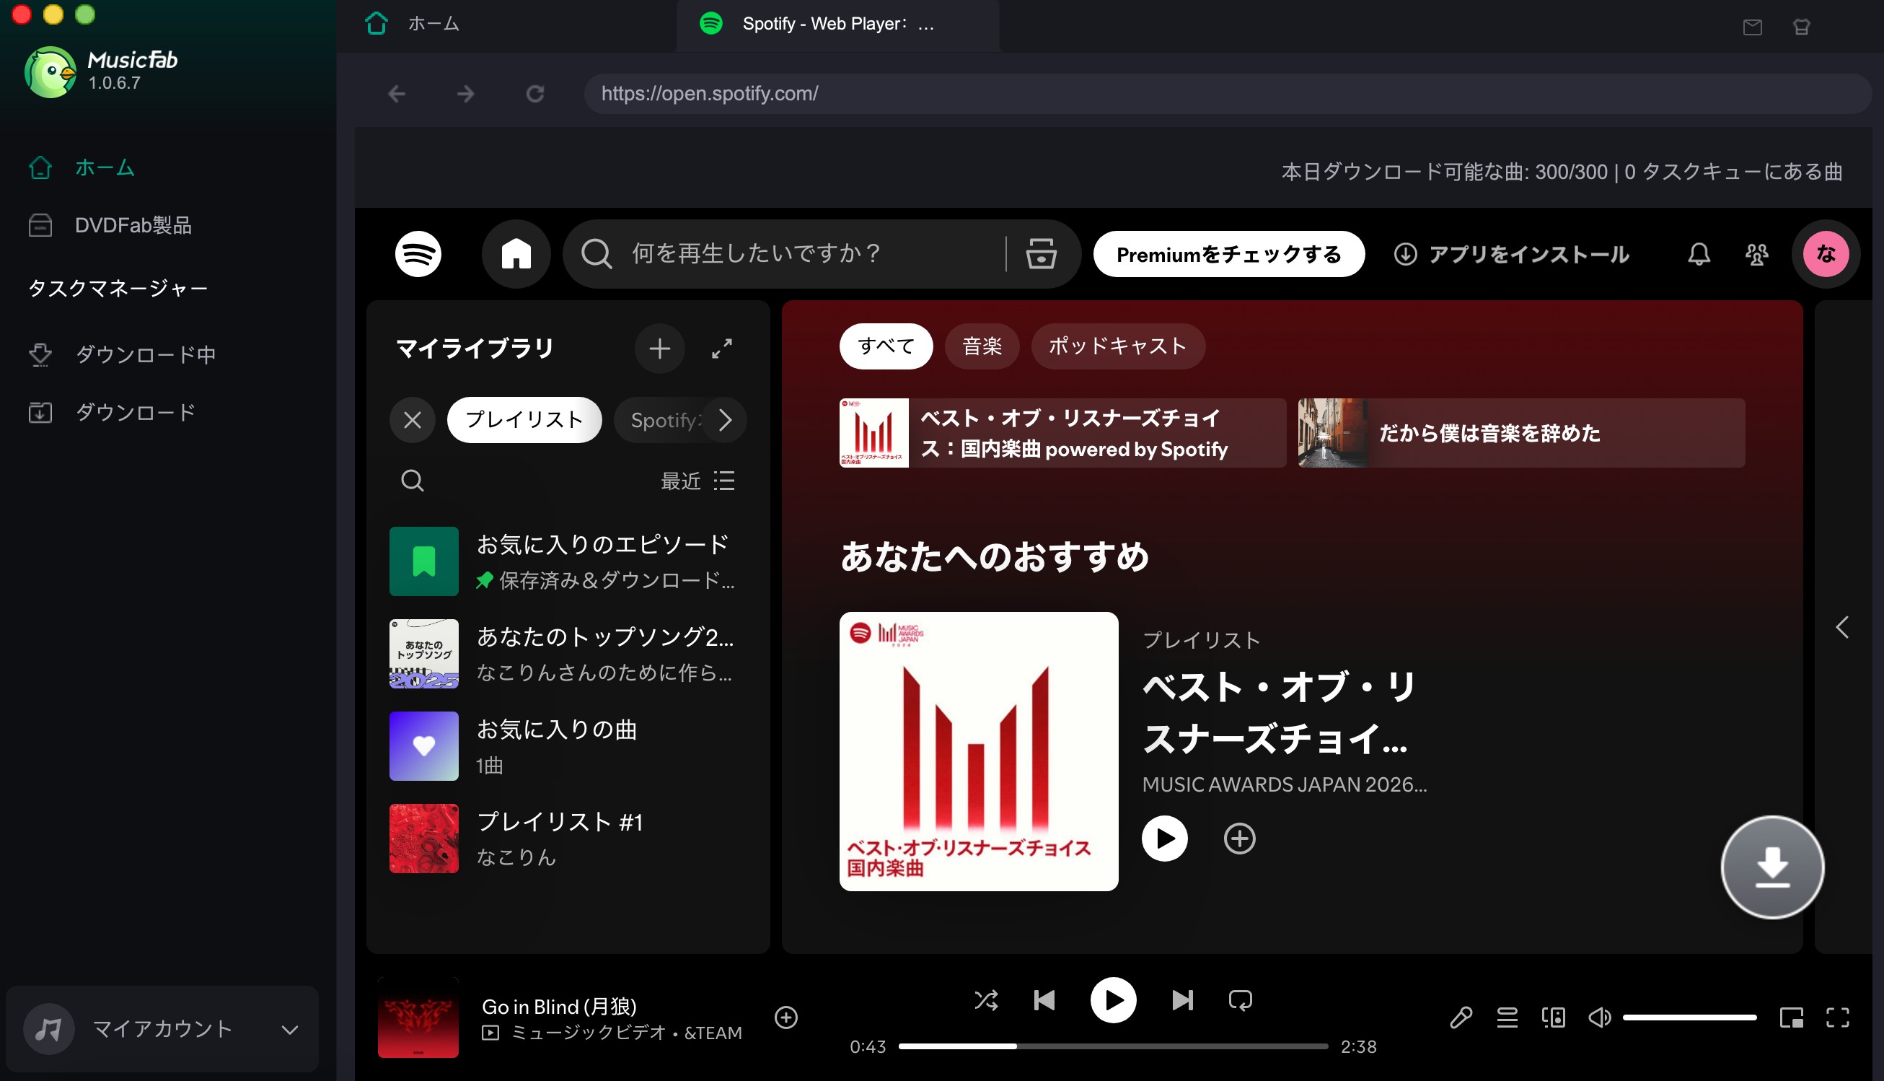Create new item with library plus button
Viewport: 1884px width, 1081px height.
(x=660, y=349)
